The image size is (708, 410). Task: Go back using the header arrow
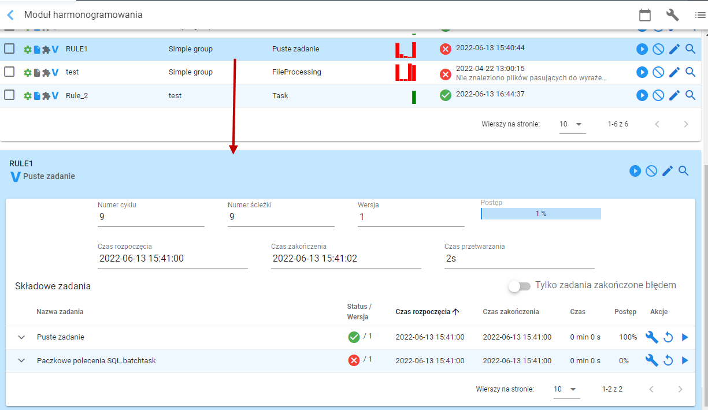pyautogui.click(x=10, y=15)
